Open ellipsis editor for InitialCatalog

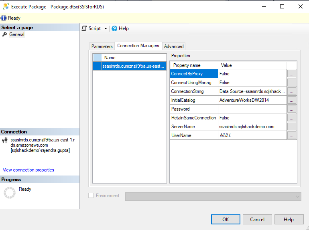point(292,100)
